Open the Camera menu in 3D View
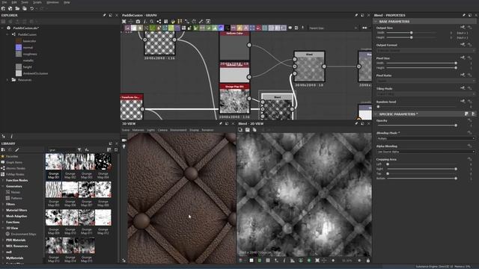Screen dimensions: 479x269 pyautogui.click(x=163, y=130)
